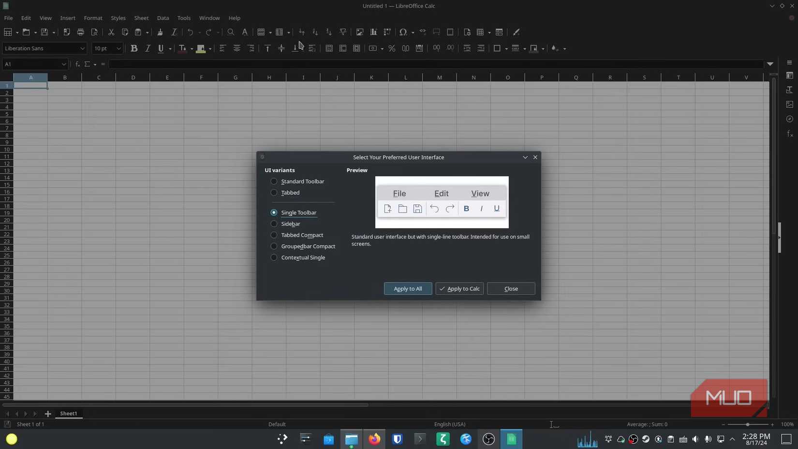
Task: Expand the 10 pt font size dropdown
Action: 118,48
